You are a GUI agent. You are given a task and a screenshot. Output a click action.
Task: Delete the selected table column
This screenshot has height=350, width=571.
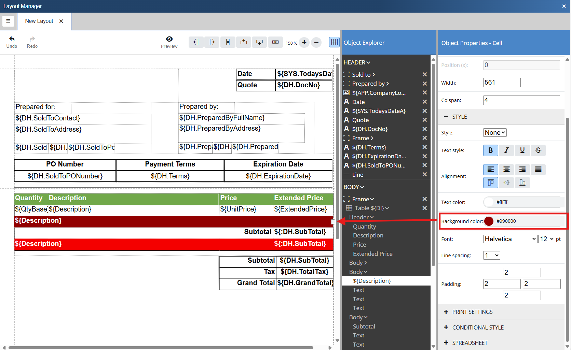pyautogui.click(x=228, y=42)
